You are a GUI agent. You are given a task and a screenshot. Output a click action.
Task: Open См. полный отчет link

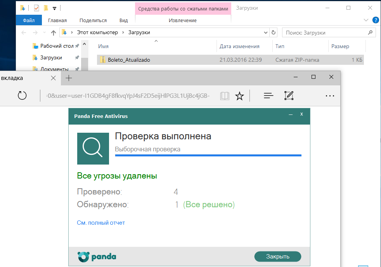point(101,223)
